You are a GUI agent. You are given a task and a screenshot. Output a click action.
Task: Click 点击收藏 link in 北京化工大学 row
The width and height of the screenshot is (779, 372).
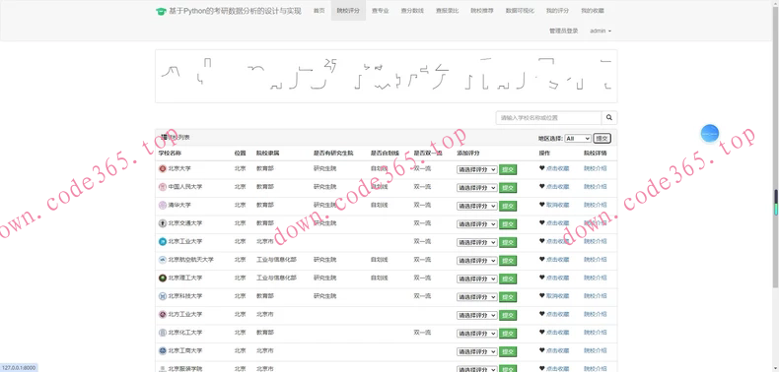pyautogui.click(x=557, y=333)
